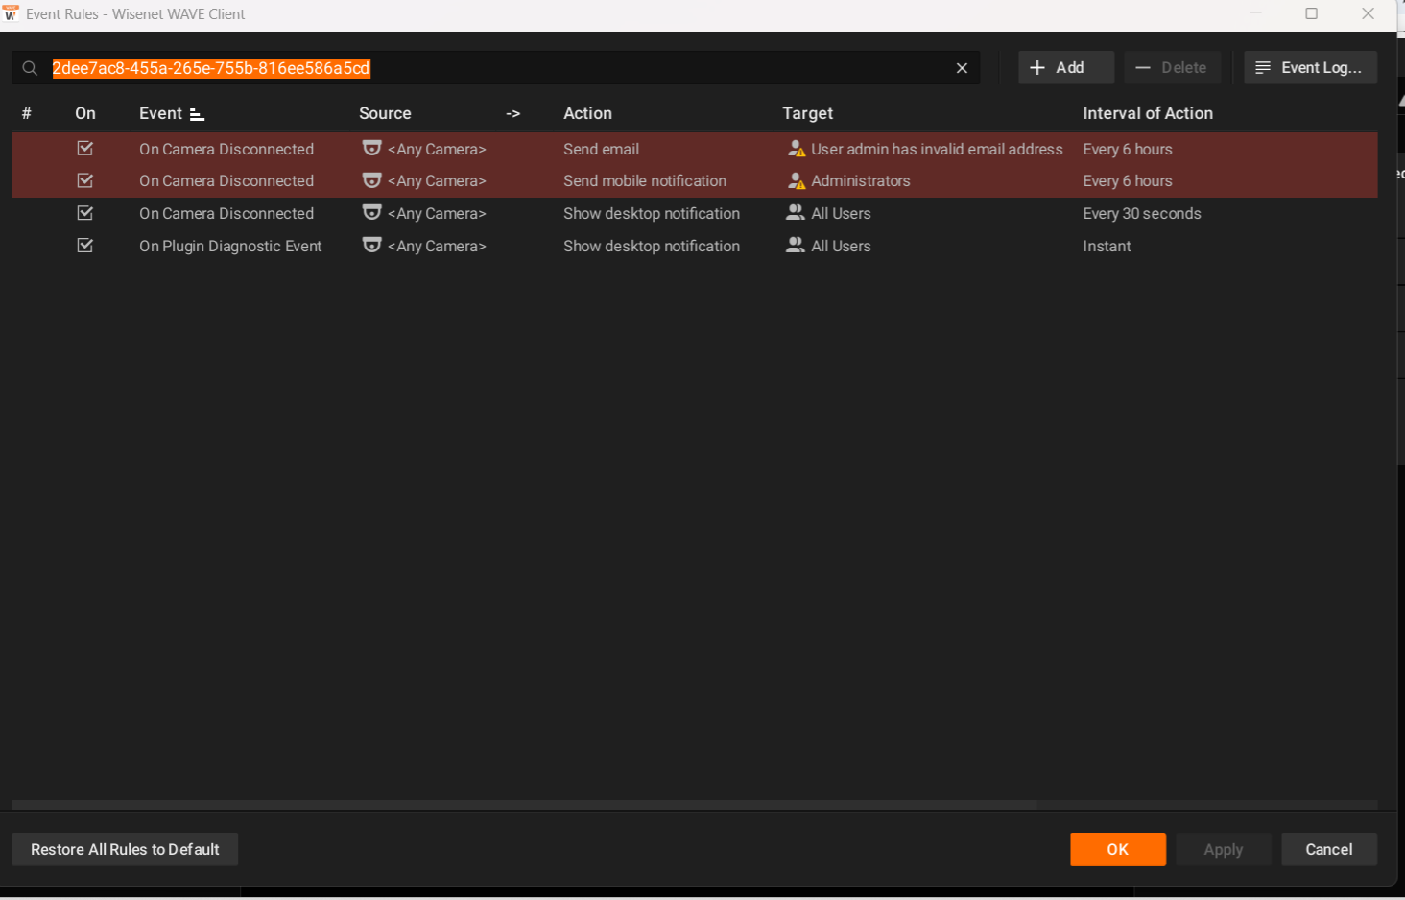
Task: Click the warning user icon beside invalid email address
Action: (797, 149)
